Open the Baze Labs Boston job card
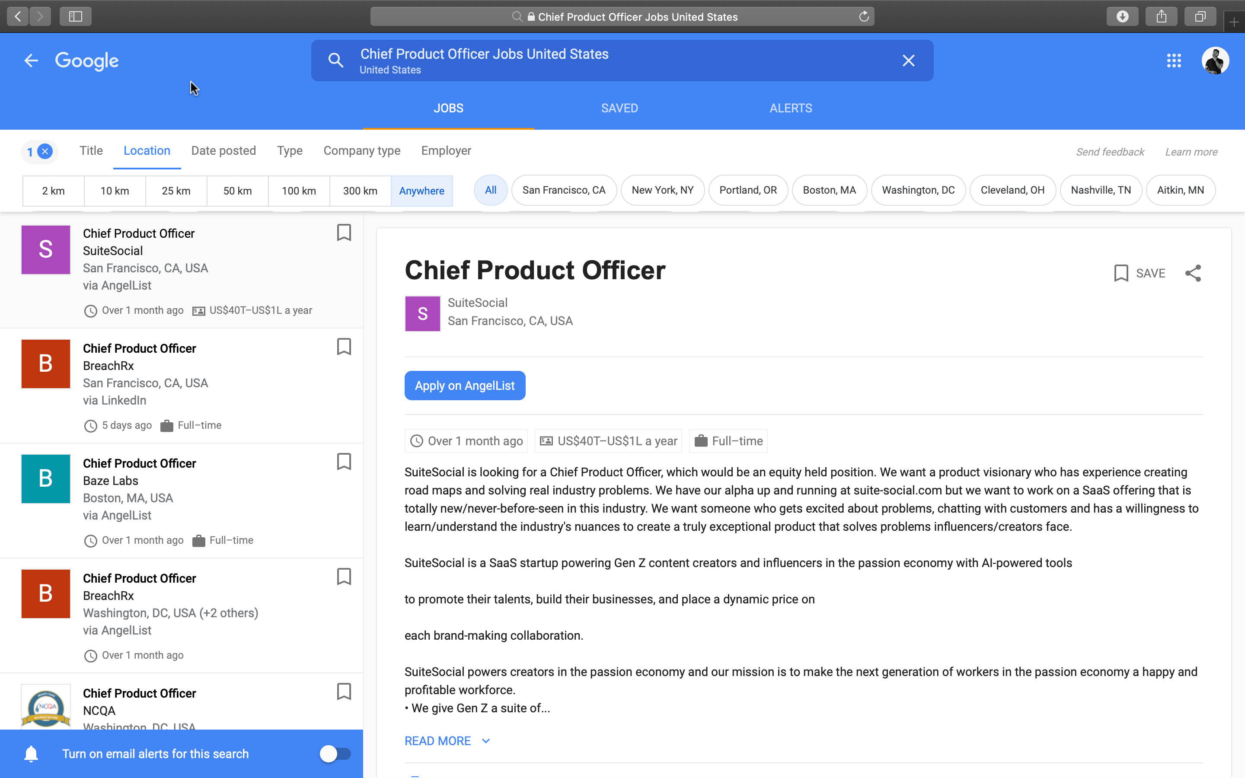Viewport: 1245px width, 778px height. pos(182,501)
